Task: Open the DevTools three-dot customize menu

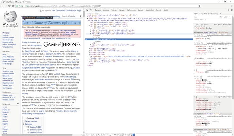Action: pyautogui.click(x=228, y=10)
